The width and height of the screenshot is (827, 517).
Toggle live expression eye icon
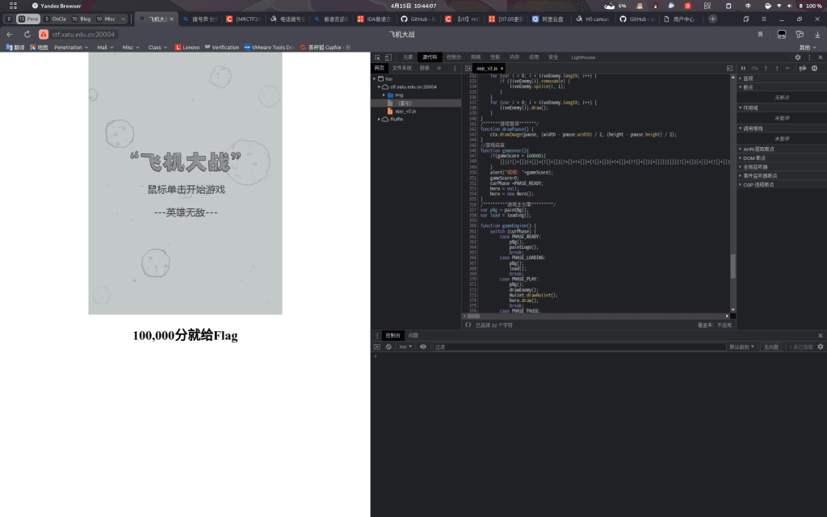click(423, 347)
